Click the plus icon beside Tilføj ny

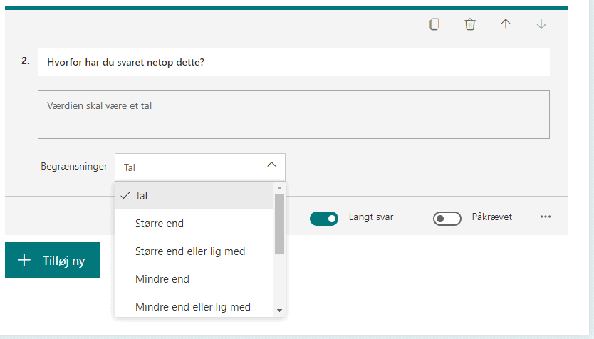coord(25,260)
